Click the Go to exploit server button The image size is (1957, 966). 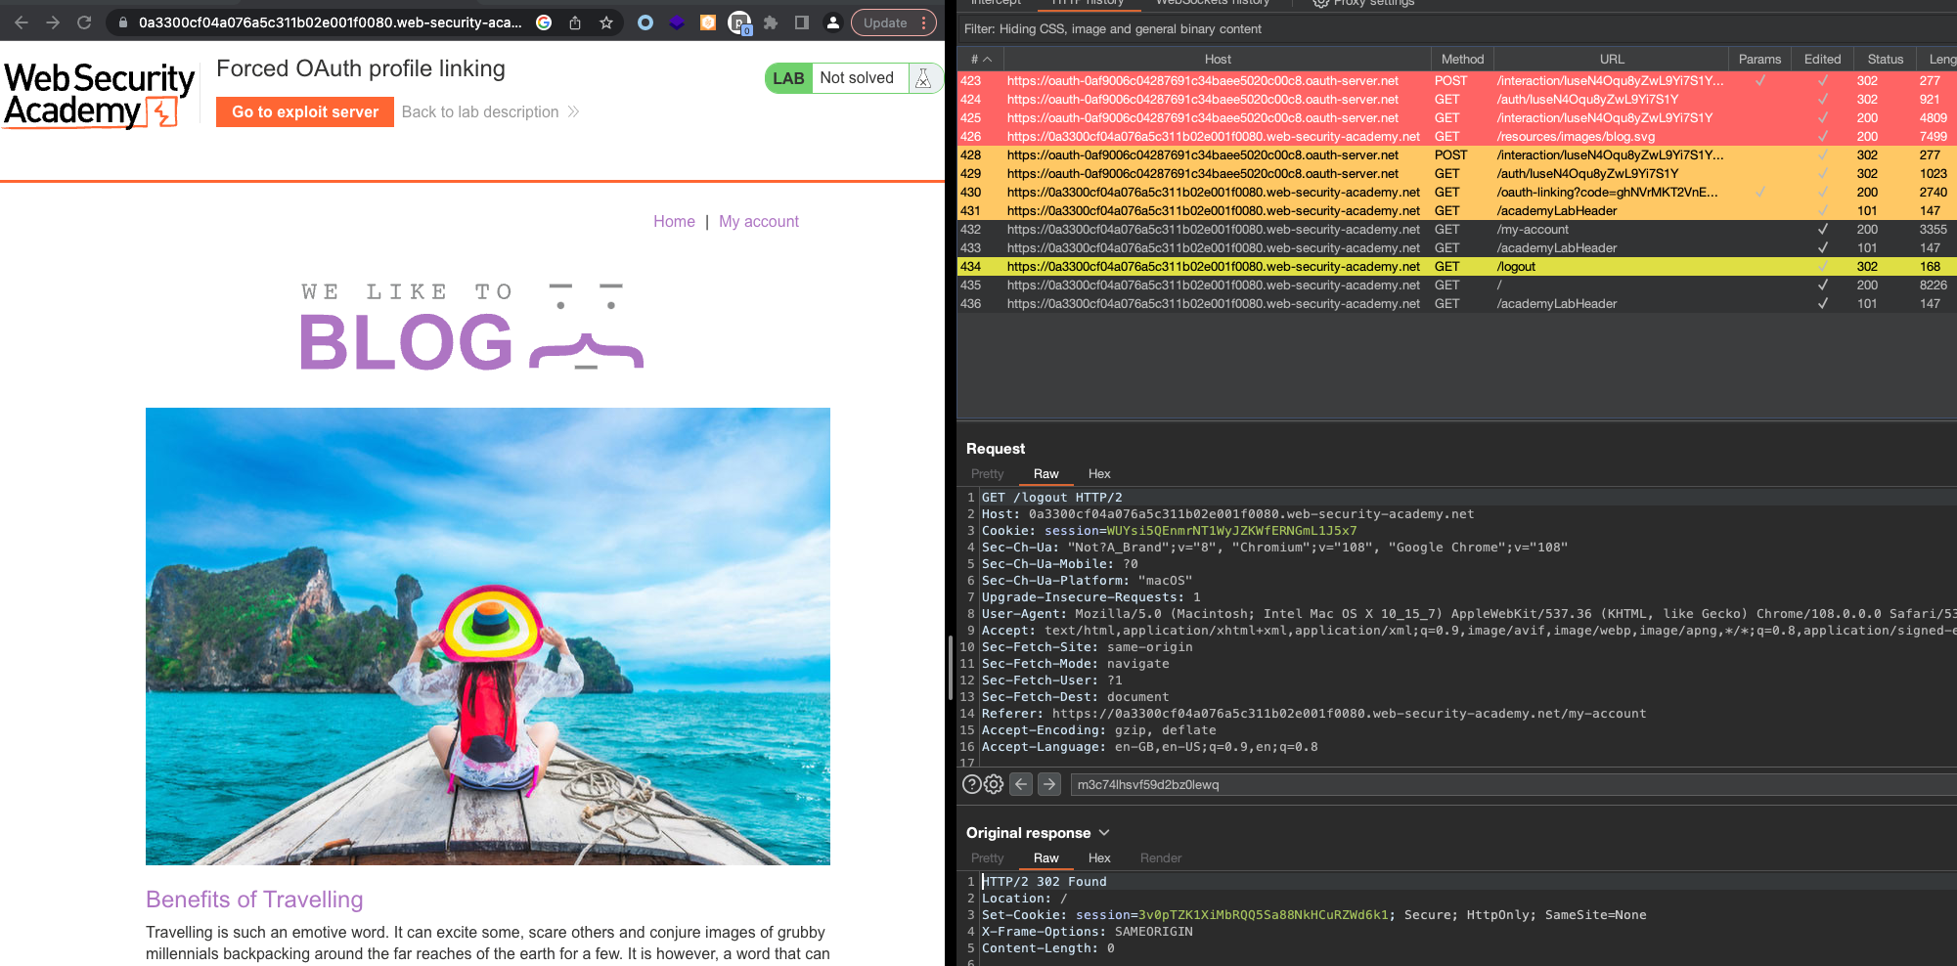point(305,112)
